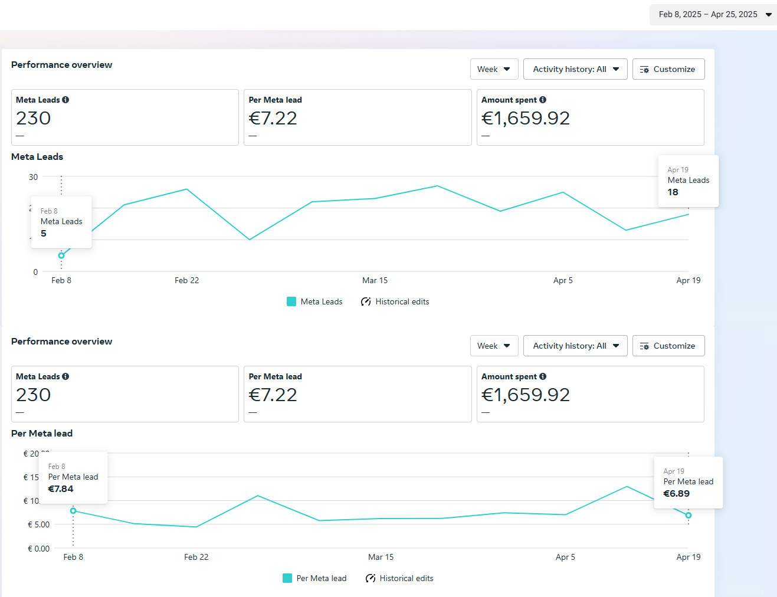The image size is (777, 597).
Task: Click the tooltip value '€7.84'
Action: [x=61, y=489]
